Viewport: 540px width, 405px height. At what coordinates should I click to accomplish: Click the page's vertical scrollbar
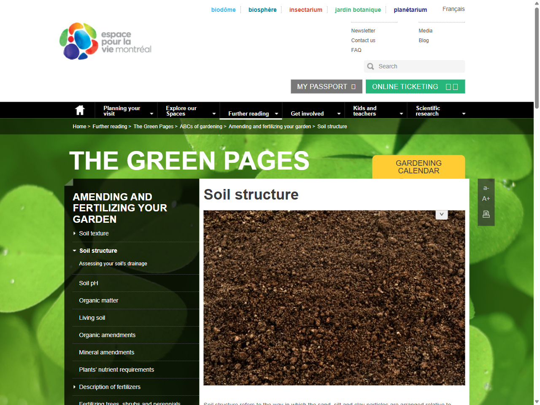click(x=537, y=59)
